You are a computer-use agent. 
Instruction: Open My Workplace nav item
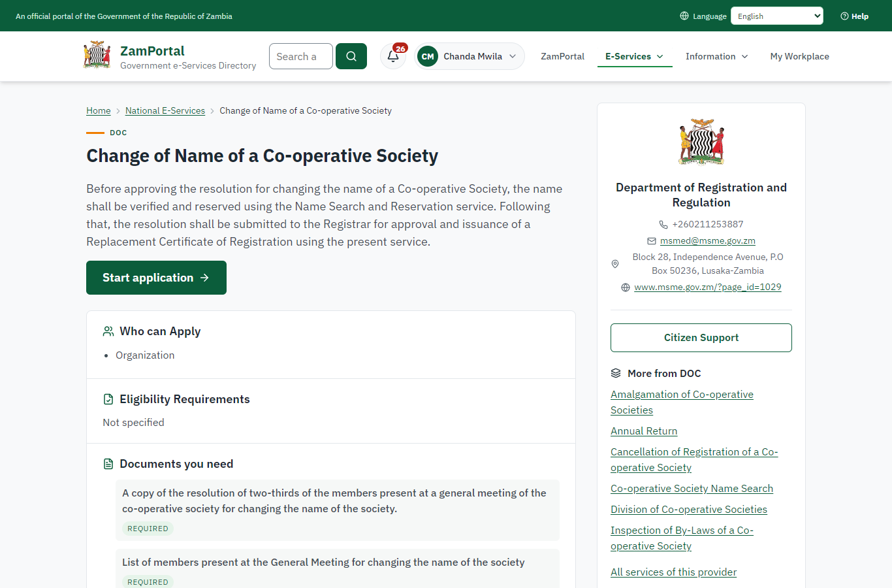coord(800,56)
